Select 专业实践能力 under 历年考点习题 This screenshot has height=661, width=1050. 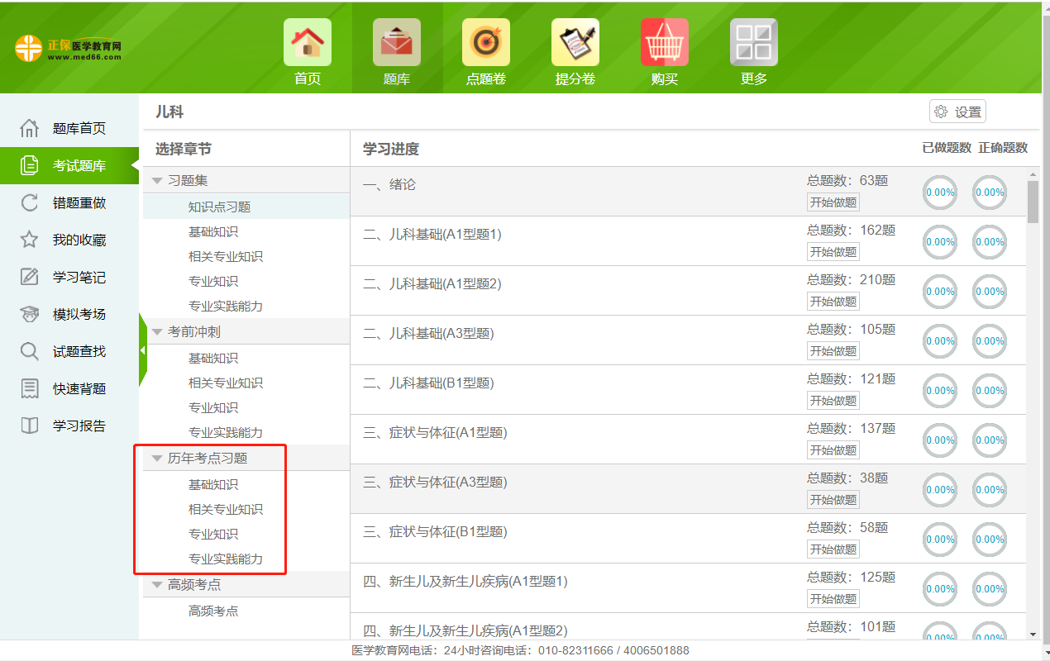[x=225, y=559]
